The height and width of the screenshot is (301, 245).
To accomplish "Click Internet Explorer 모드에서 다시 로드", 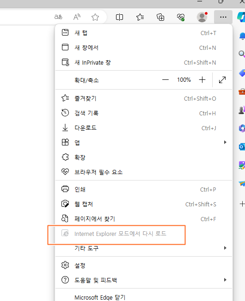I will coord(144,234).
